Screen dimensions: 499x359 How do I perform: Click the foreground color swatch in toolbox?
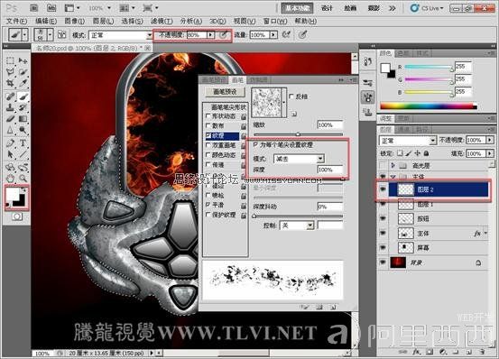(x=13, y=194)
